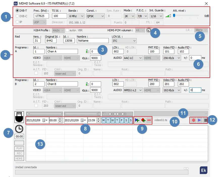Open the F.E.C. 7/8 selector
Screen dimensions: 221x177
pyautogui.click(x=142, y=16)
